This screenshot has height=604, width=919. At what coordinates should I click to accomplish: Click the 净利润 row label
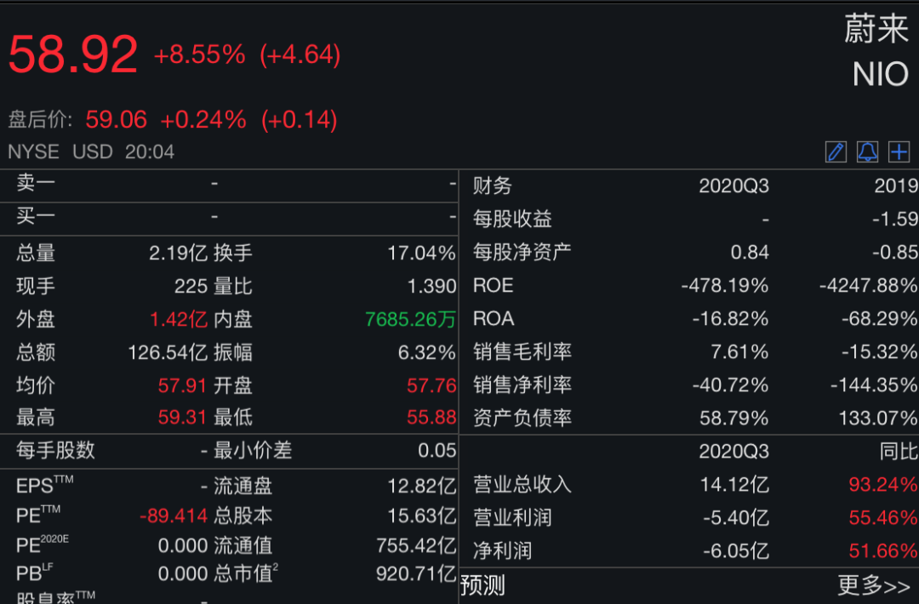click(502, 551)
